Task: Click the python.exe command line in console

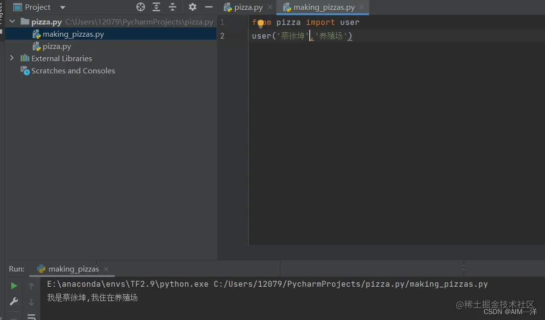Action: click(x=267, y=284)
